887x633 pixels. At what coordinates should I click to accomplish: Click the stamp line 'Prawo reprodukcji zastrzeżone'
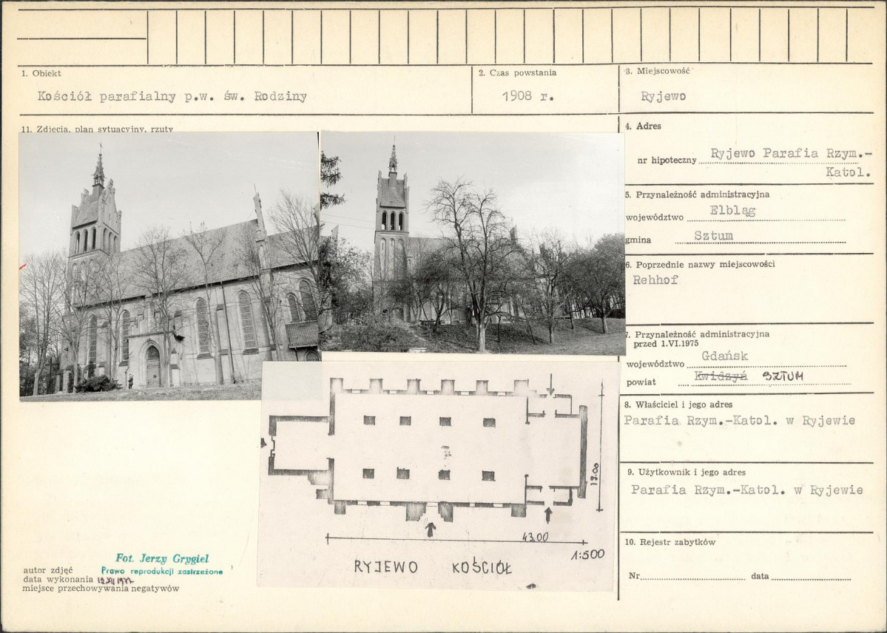(162, 572)
